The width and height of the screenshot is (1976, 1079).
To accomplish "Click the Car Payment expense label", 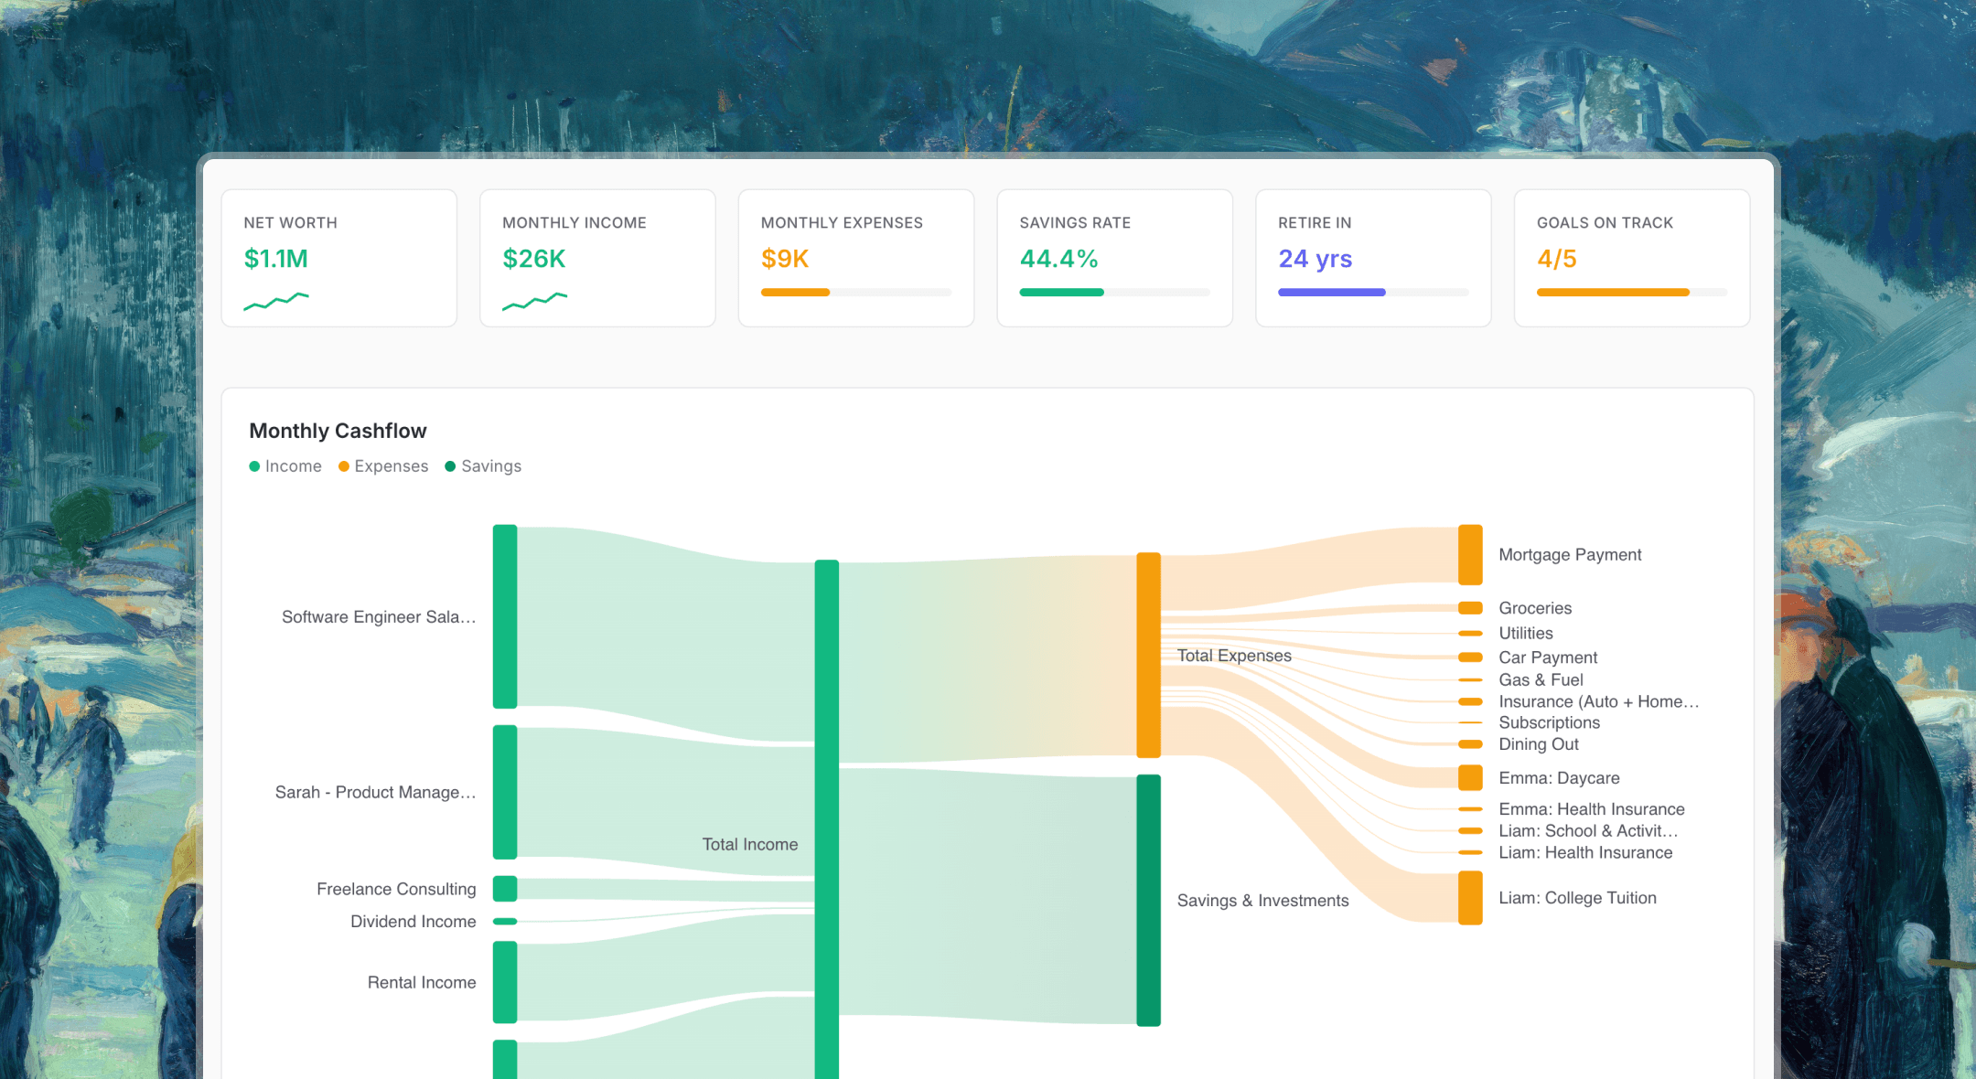I will [1548, 657].
